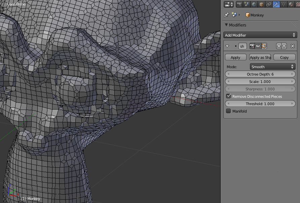Open the Render properties camera tab
Viewport: 300px width, 203px height.
click(x=239, y=4)
